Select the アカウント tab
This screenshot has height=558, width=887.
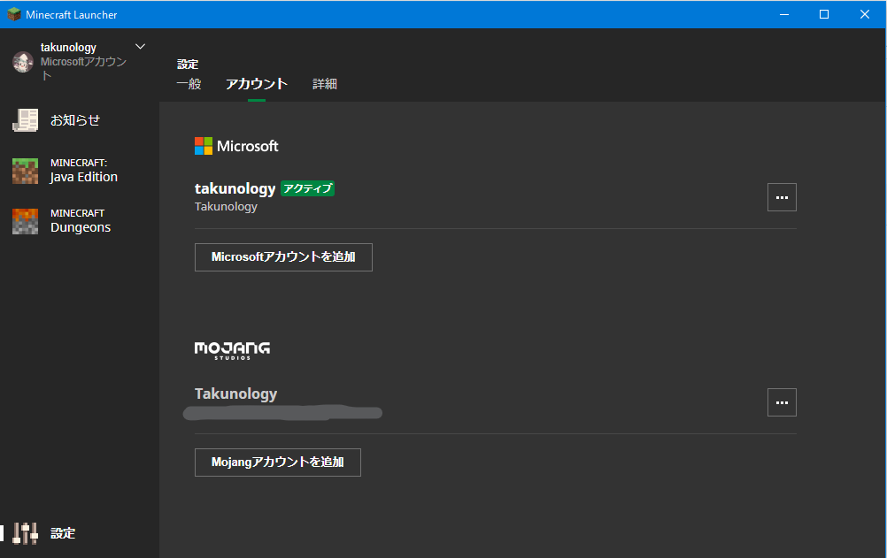tap(256, 83)
